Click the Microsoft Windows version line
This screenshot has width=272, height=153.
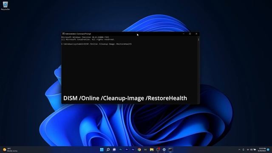click(x=85, y=37)
